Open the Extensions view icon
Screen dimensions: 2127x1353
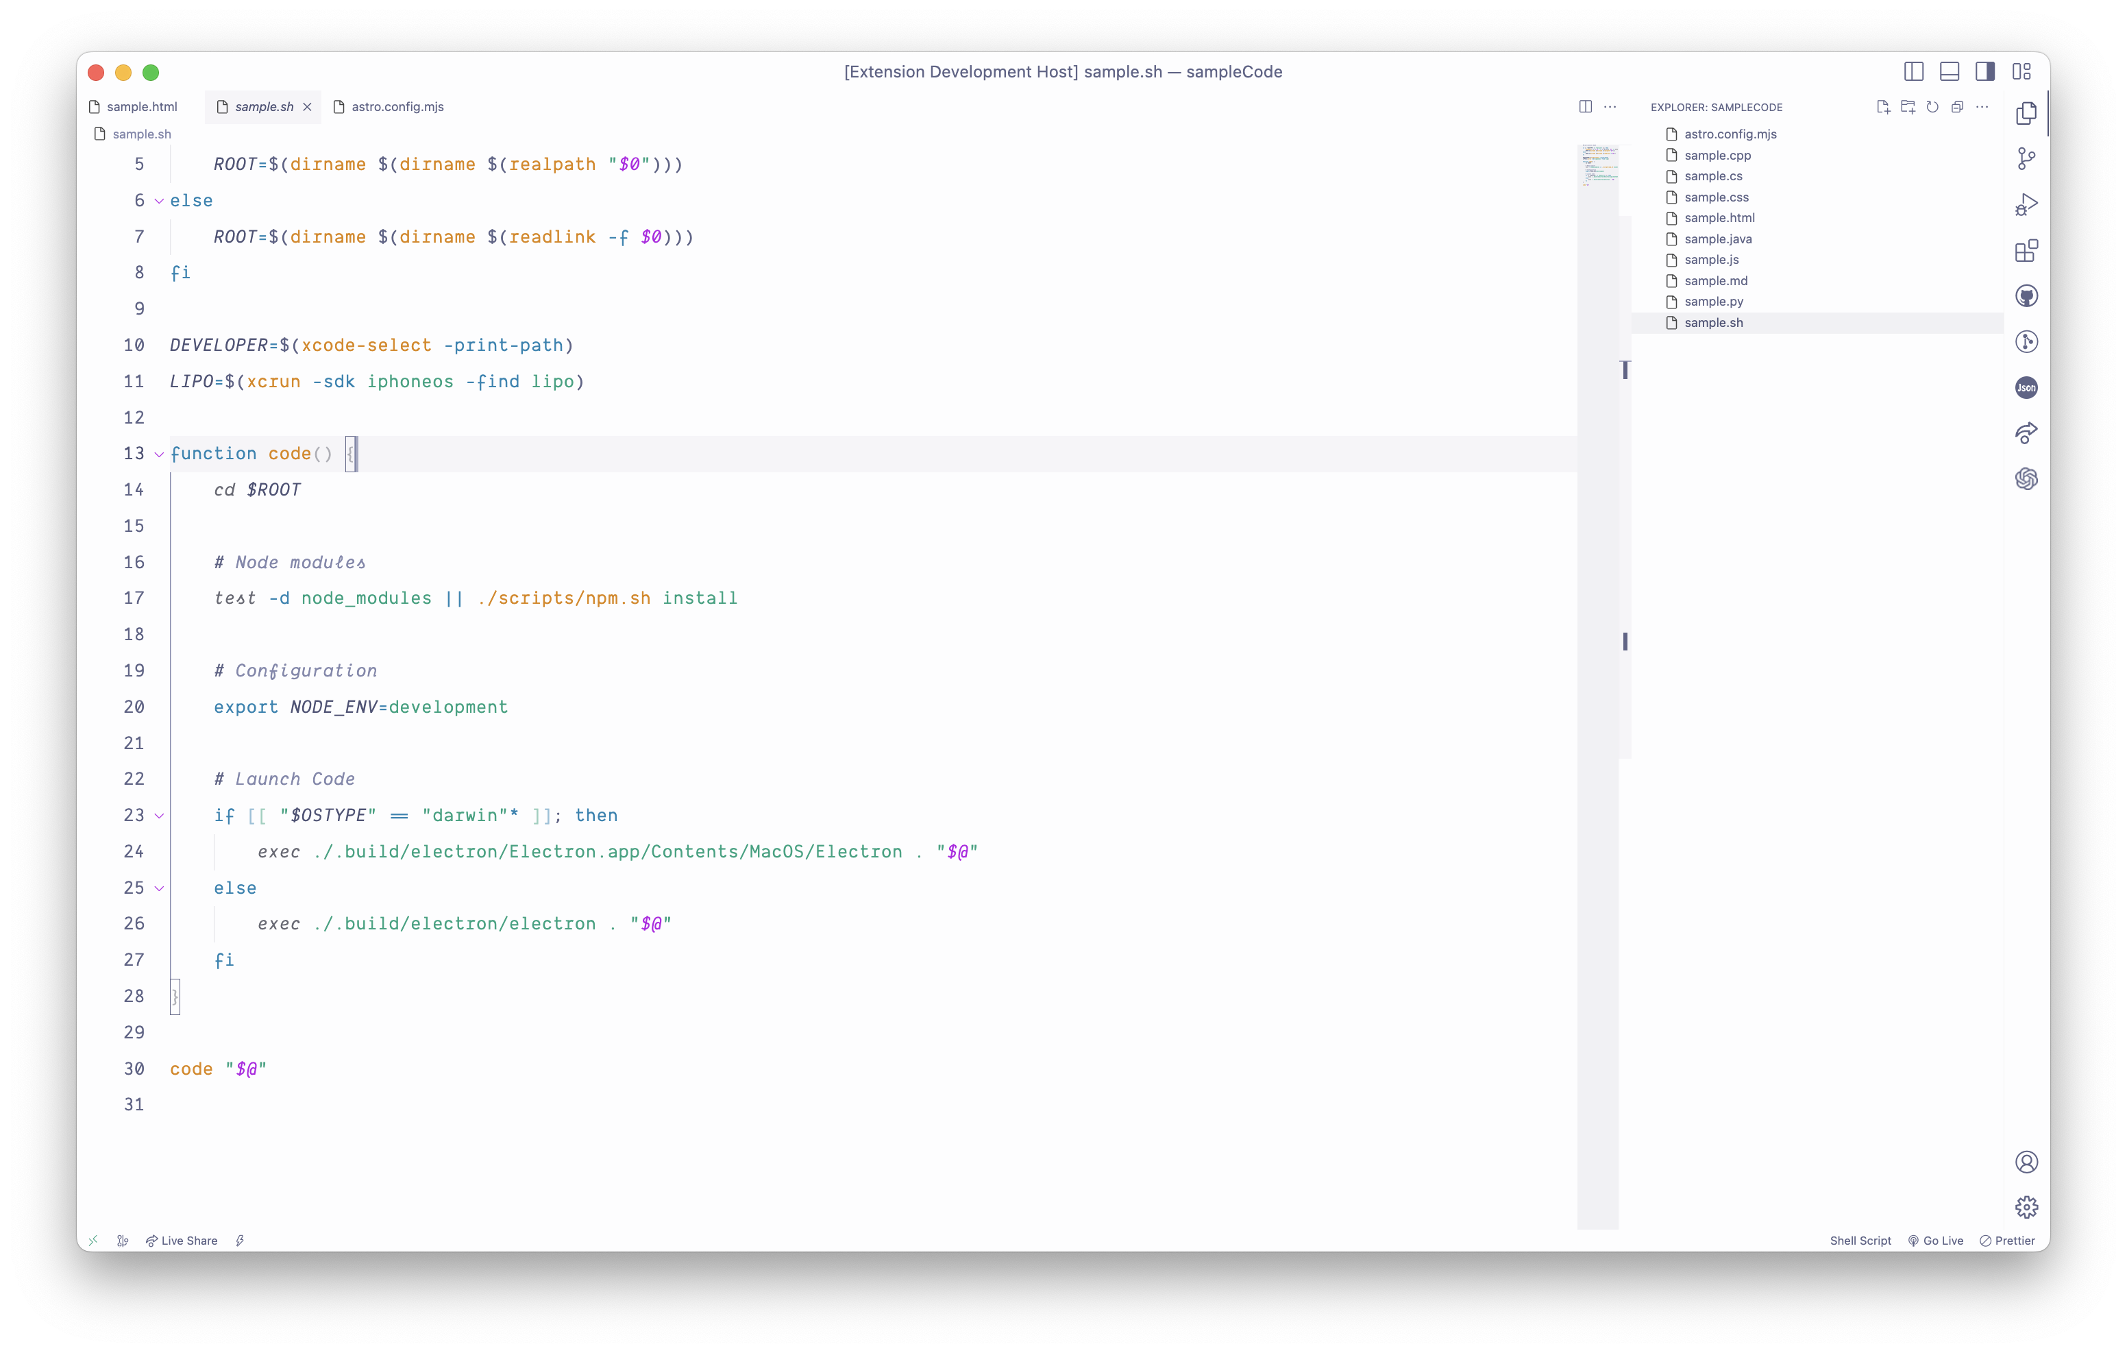pyautogui.click(x=2026, y=251)
